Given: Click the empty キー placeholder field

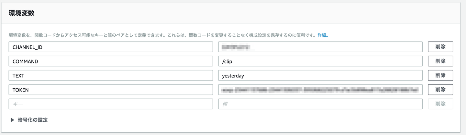Looking at the screenshot, I should coord(110,104).
